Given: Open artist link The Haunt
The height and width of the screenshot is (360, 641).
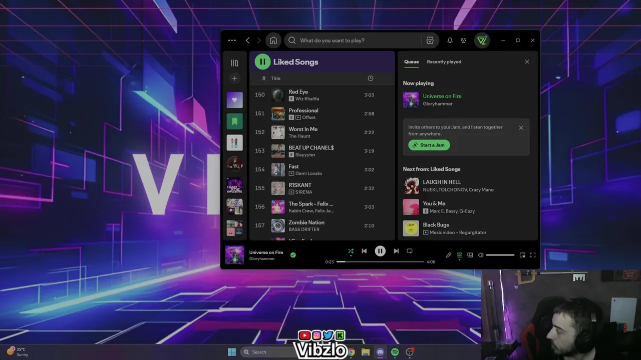Looking at the screenshot, I should (x=299, y=136).
